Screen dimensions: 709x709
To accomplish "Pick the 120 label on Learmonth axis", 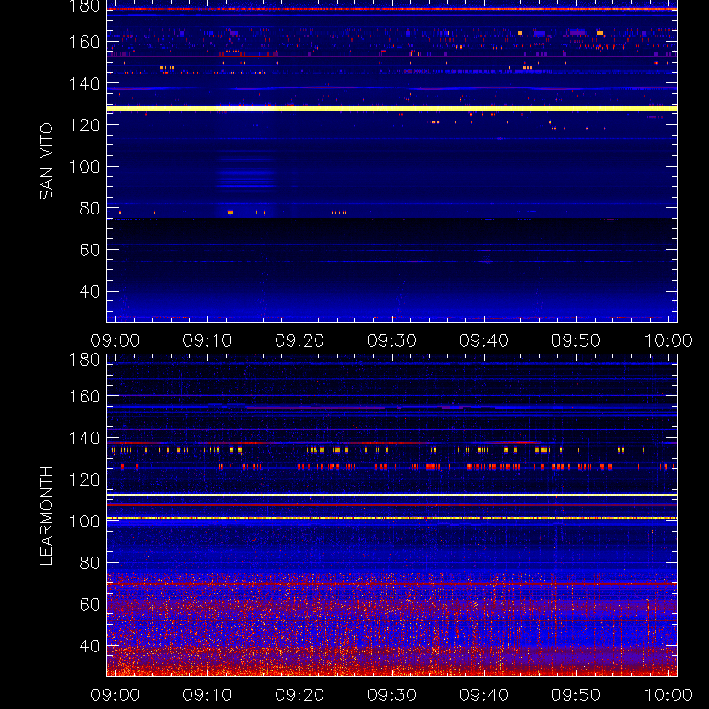I will point(84,479).
